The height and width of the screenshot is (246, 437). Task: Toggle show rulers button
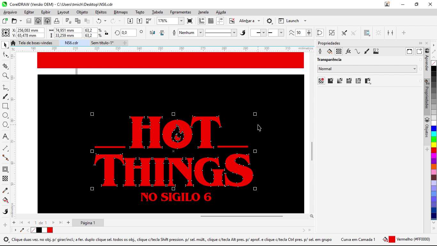click(202, 21)
